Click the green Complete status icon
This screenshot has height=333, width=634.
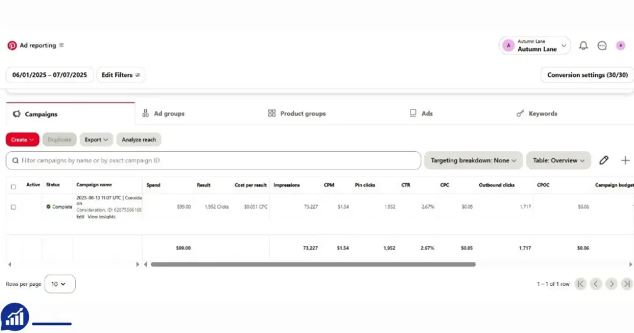[x=48, y=207]
